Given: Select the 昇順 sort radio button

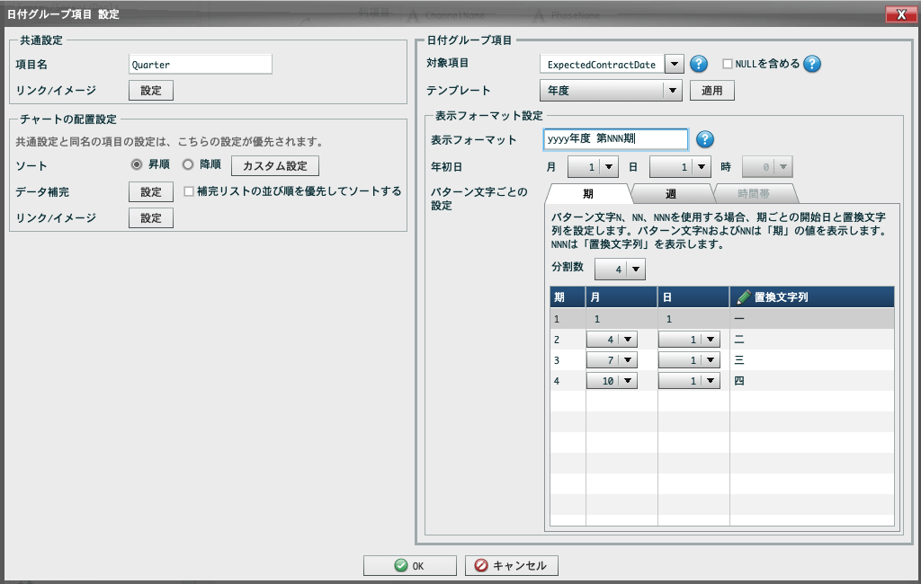Looking at the screenshot, I should pyautogui.click(x=137, y=165).
